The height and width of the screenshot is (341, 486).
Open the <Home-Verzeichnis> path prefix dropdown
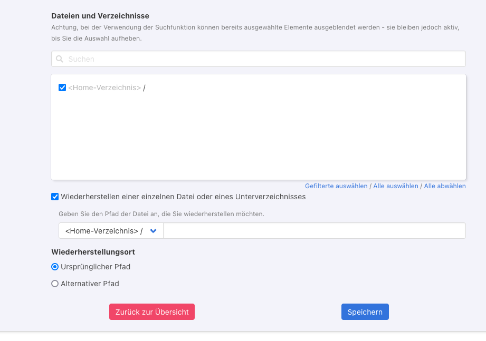click(104, 231)
